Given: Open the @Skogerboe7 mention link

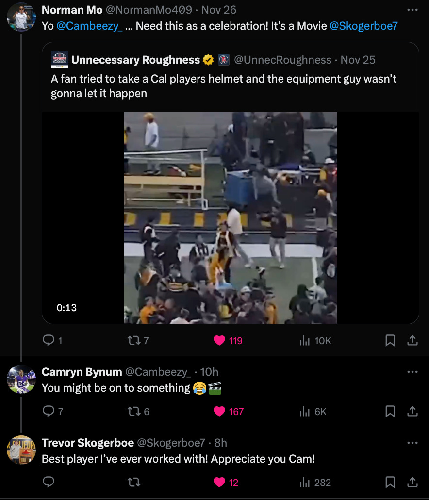Looking at the screenshot, I should [x=363, y=26].
